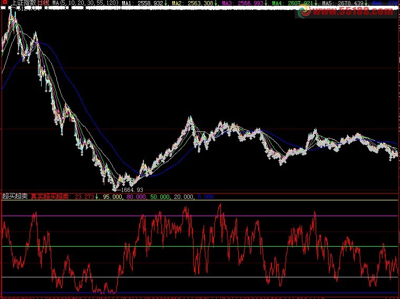Click the red 真实超买超卖 label
Screen dimensions: 400x299
[x=50, y=196]
